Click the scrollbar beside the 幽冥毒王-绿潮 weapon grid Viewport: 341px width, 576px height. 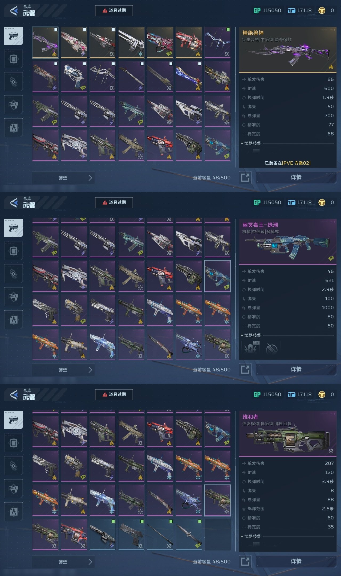tap(236, 289)
